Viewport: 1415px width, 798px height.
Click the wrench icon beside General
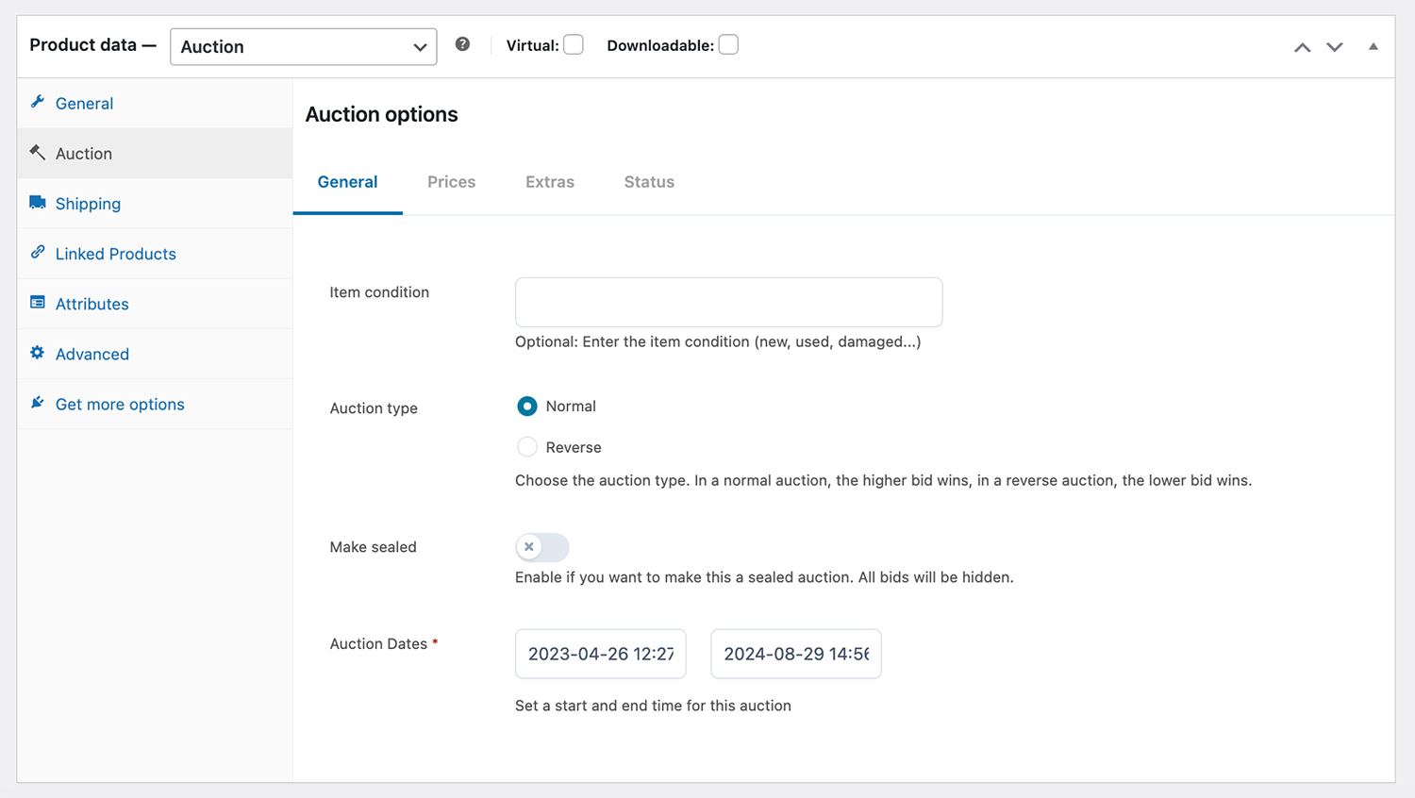[38, 102]
